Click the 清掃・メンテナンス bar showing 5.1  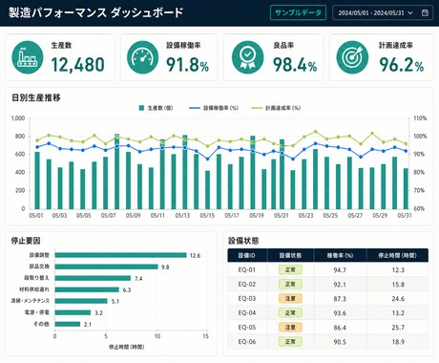(x=81, y=301)
